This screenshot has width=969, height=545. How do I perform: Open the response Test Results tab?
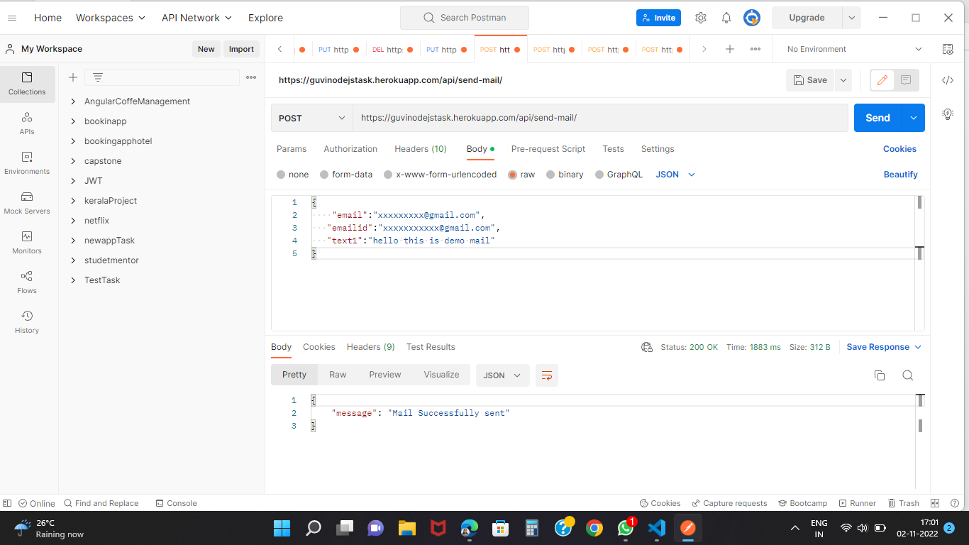(431, 347)
